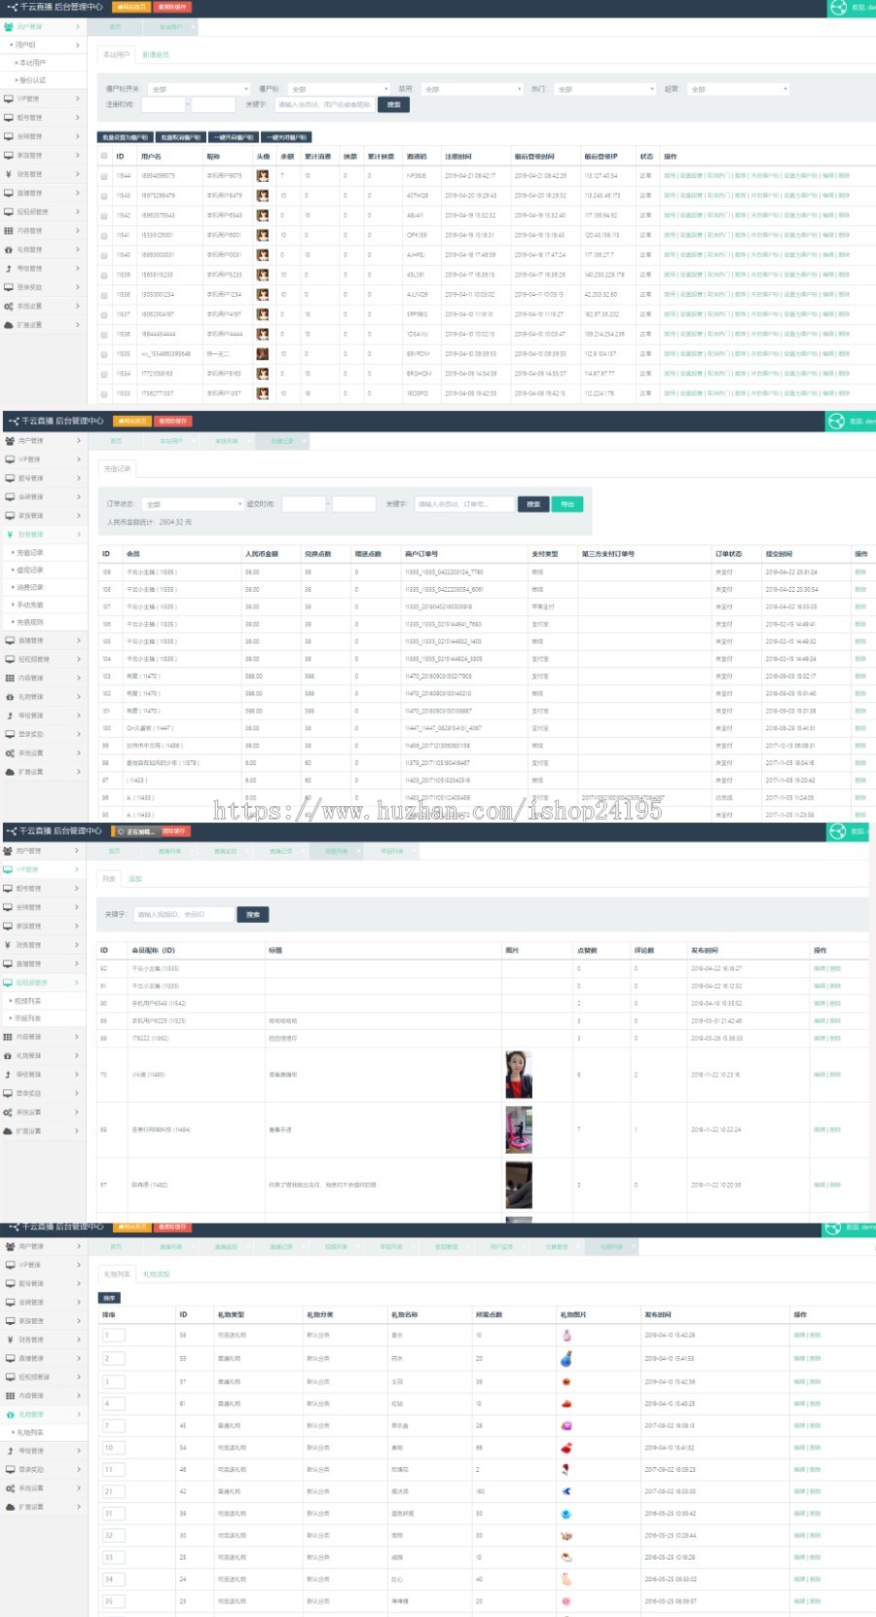The width and height of the screenshot is (876, 1617).
Task: Switch to the 礼物添加 tab
Action: [156, 1274]
